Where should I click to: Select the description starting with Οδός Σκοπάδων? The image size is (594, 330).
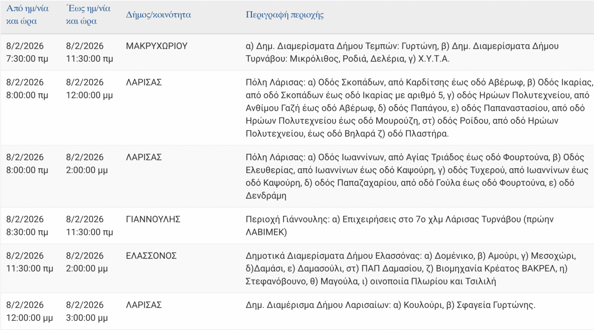click(419, 108)
